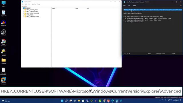This screenshot has height=103, width=183.
Task: Switch to Registry Editor on the taskbar
Action: 121,101
